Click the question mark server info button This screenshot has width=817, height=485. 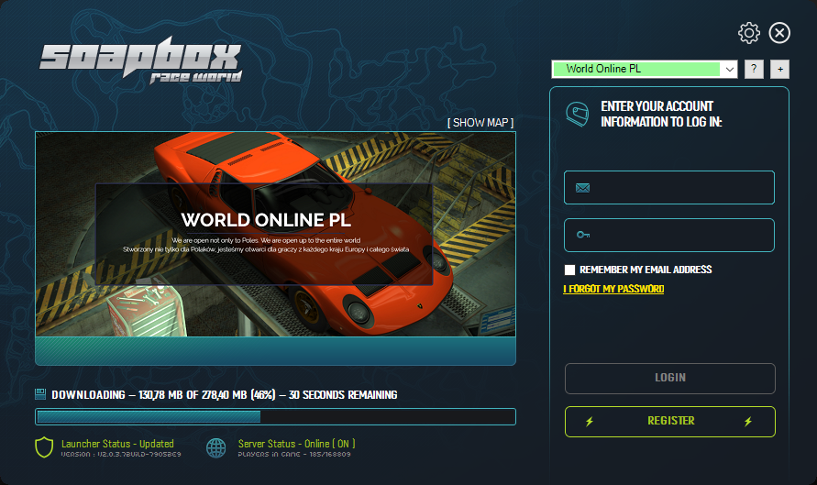pos(754,69)
